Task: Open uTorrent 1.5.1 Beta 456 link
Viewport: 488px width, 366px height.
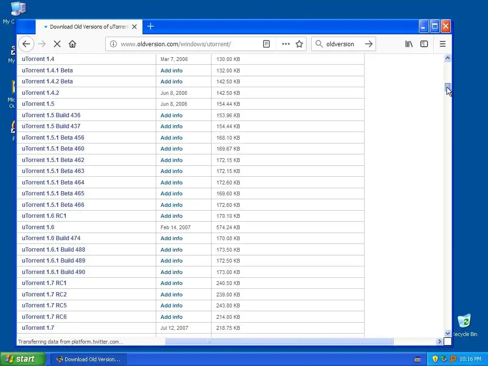Action: 53,138
